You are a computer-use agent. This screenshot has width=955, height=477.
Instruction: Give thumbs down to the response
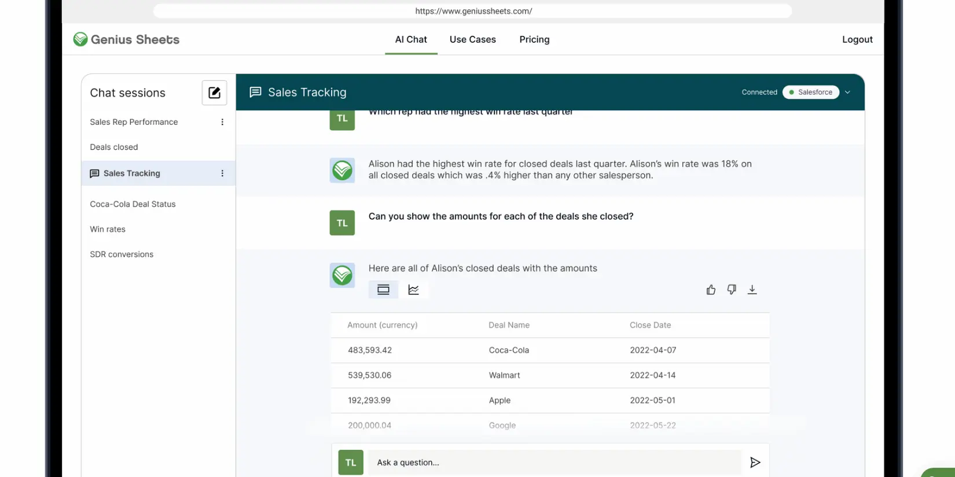[732, 290]
